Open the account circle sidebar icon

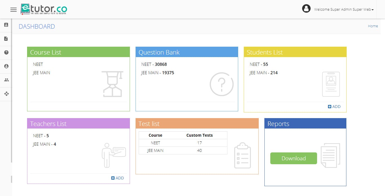click(x=6, y=66)
